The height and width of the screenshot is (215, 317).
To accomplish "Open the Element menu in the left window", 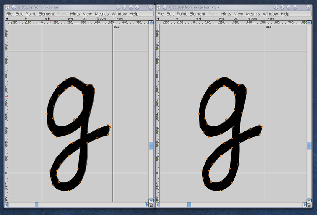I will point(46,14).
